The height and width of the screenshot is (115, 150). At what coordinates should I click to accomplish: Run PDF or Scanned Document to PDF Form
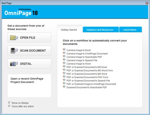pyautogui.click(x=87, y=77)
